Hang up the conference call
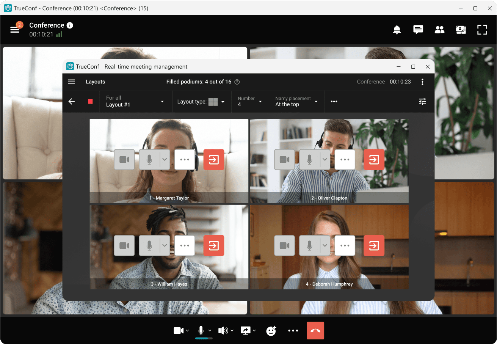This screenshot has height=344, width=497. click(x=315, y=330)
